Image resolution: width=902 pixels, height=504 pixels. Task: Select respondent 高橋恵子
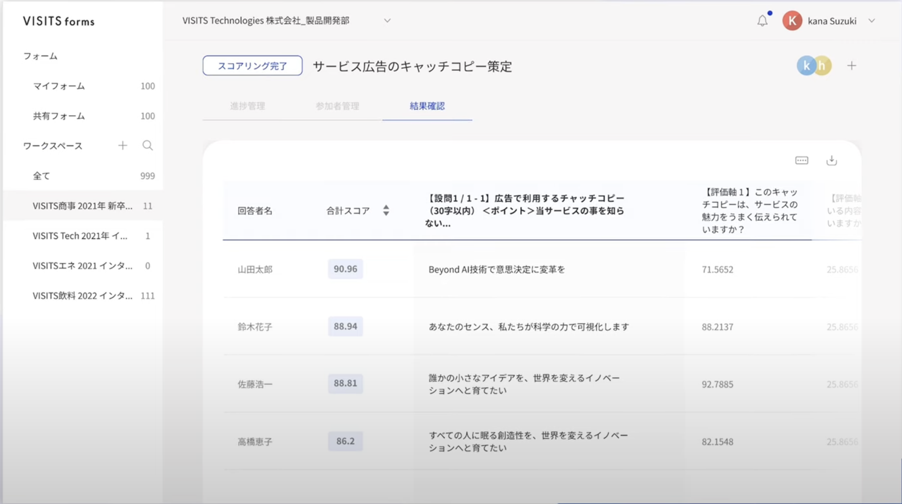pyautogui.click(x=255, y=441)
